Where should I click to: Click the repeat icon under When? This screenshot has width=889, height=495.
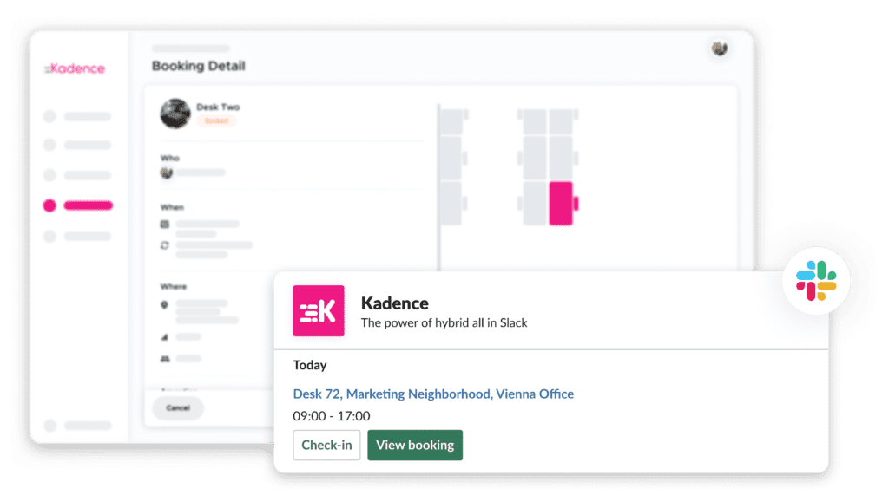(x=164, y=245)
